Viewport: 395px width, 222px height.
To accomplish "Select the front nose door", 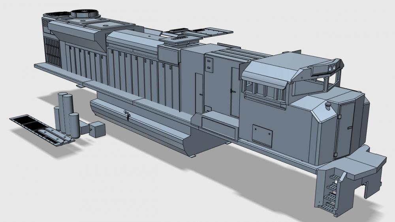I will [x=344, y=126].
